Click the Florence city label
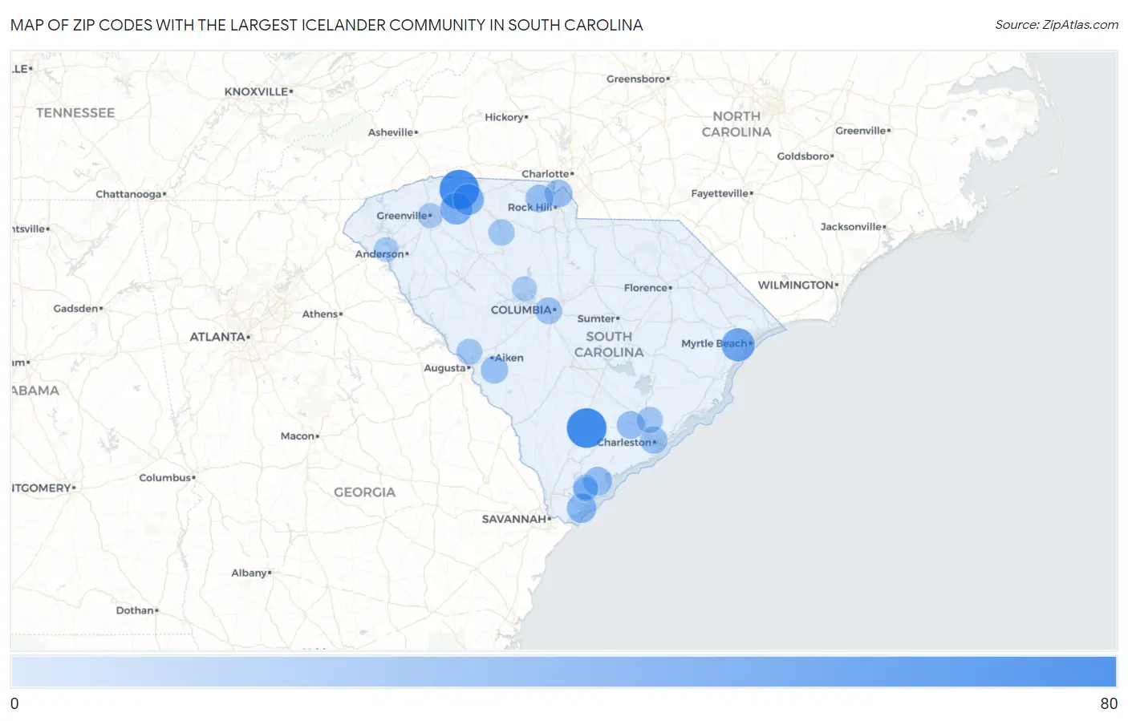 point(646,288)
